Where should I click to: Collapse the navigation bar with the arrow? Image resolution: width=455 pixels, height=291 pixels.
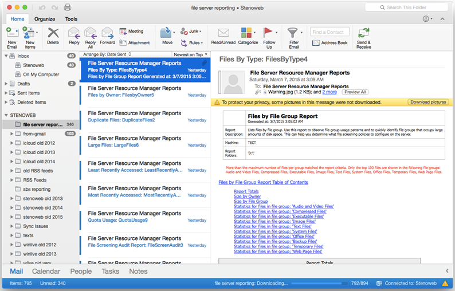click(x=447, y=271)
